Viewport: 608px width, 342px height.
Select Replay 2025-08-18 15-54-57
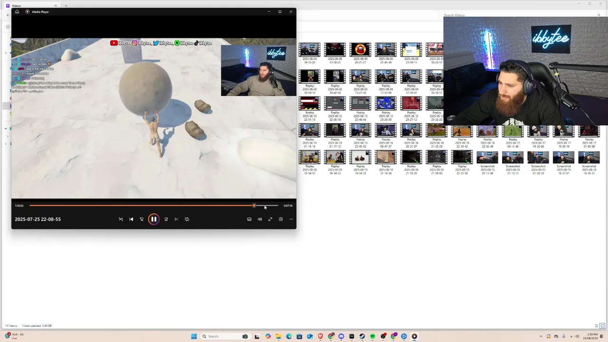[x=309, y=163]
